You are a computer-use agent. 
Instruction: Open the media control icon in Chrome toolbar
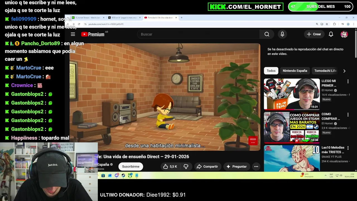343,24
